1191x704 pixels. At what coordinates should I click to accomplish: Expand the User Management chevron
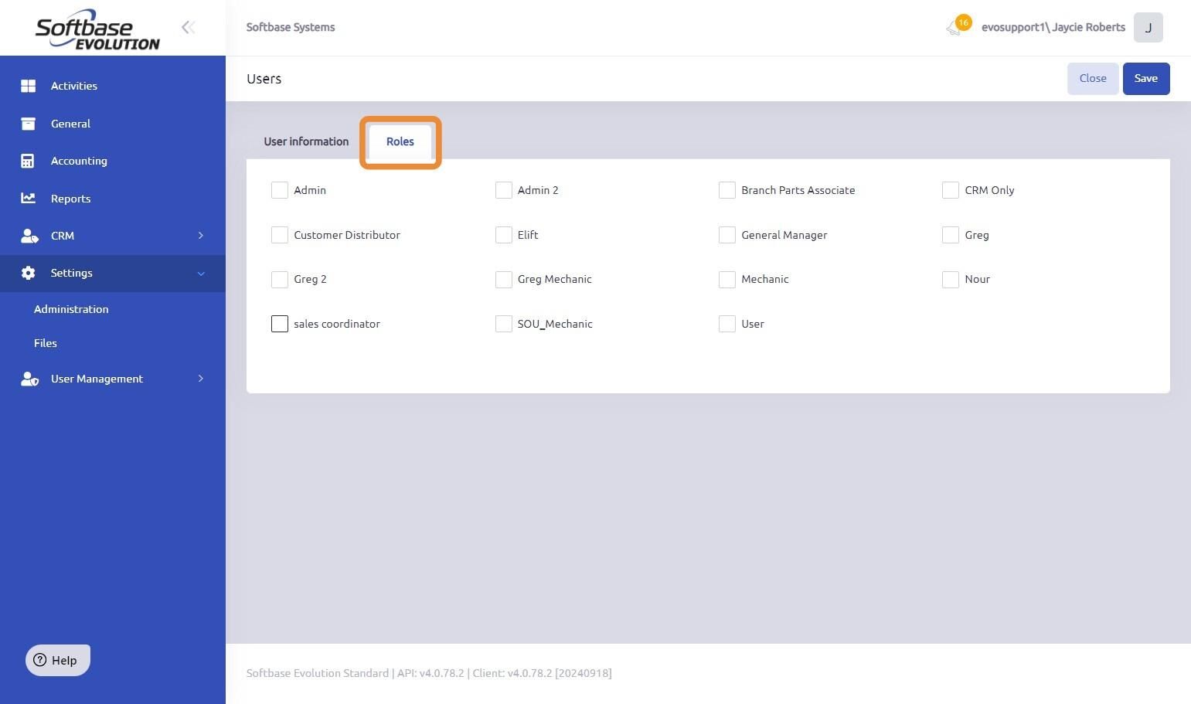tap(201, 379)
